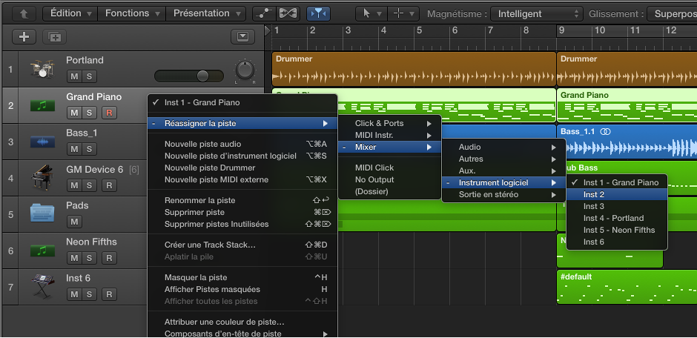Toggle the automation view icon in toolbar
Viewport: 697px width, 338px height.
[x=262, y=13]
